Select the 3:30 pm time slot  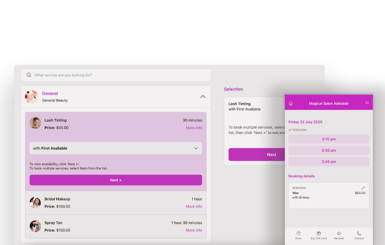click(329, 150)
